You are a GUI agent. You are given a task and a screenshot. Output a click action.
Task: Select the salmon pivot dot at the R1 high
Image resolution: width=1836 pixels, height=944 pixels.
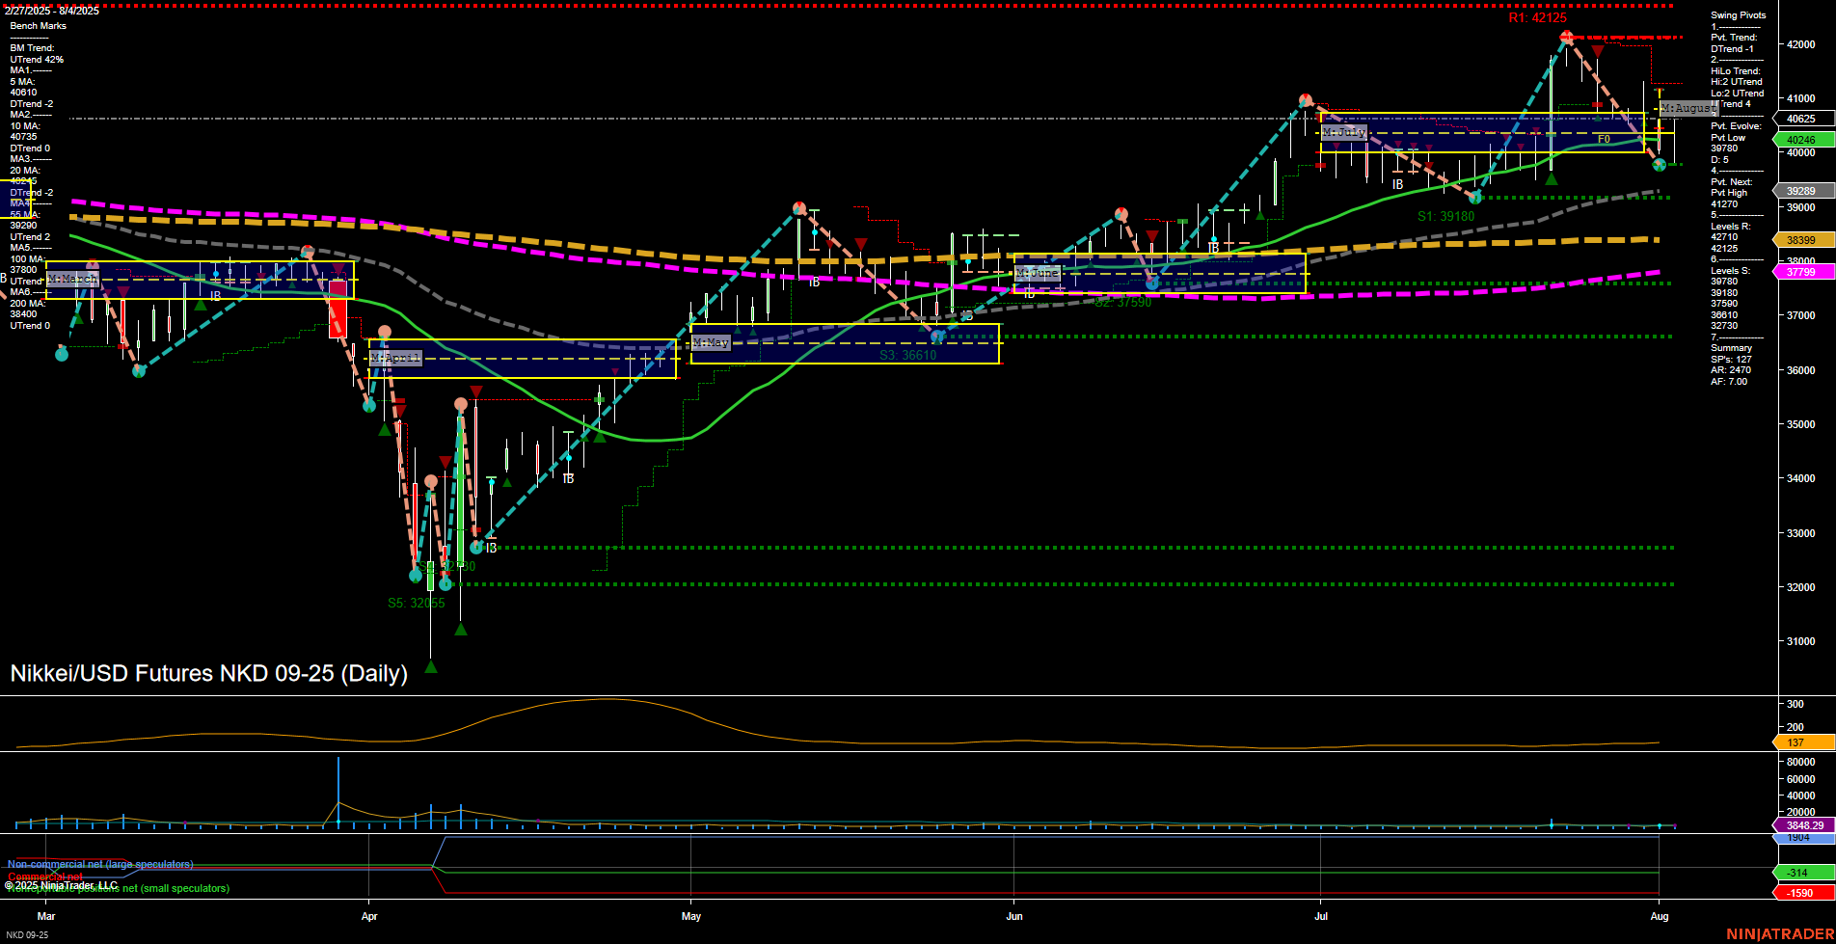(1566, 37)
